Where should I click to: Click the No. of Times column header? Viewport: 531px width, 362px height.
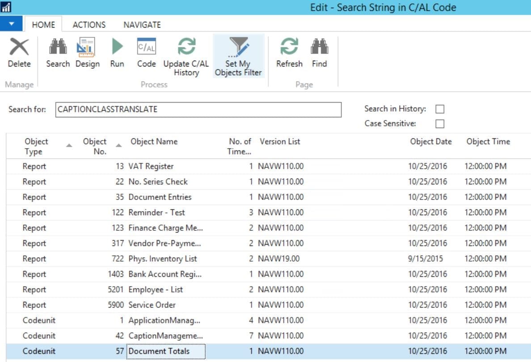click(x=240, y=146)
